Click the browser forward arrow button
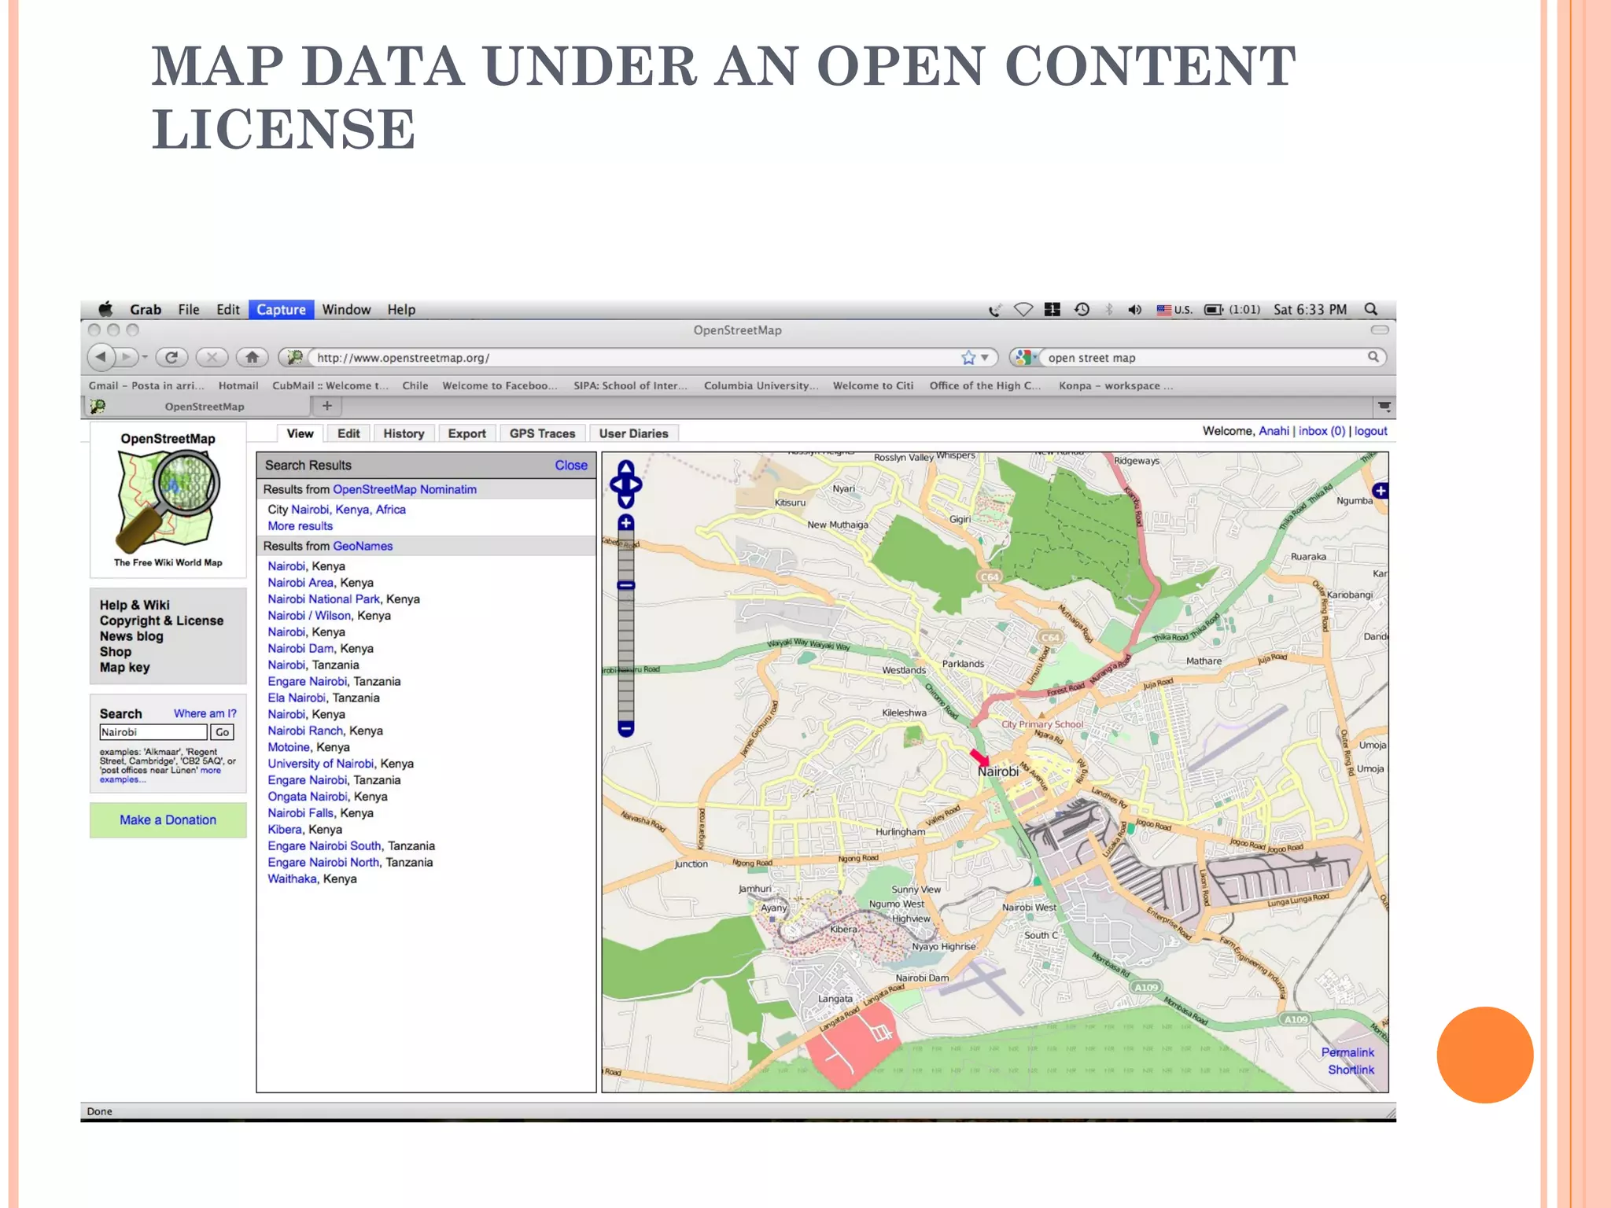 point(127,357)
